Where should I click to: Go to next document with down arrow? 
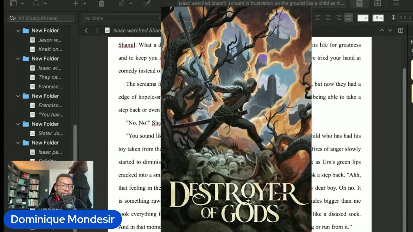[390, 30]
